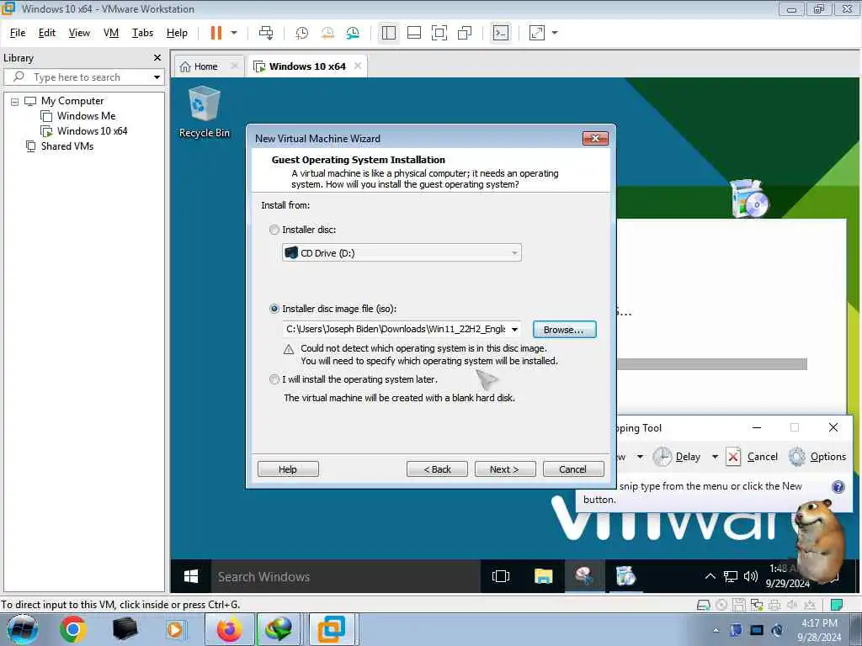Open the Edit menu
862x646 pixels.
[x=47, y=33]
